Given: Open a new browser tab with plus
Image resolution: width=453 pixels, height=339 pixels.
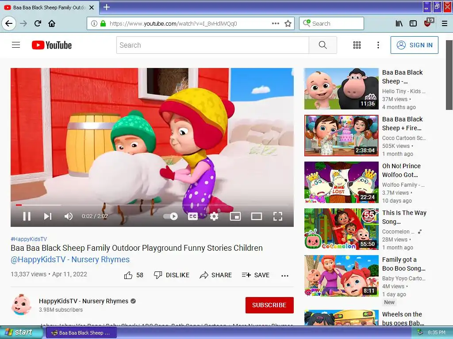Looking at the screenshot, I should click(x=106, y=7).
